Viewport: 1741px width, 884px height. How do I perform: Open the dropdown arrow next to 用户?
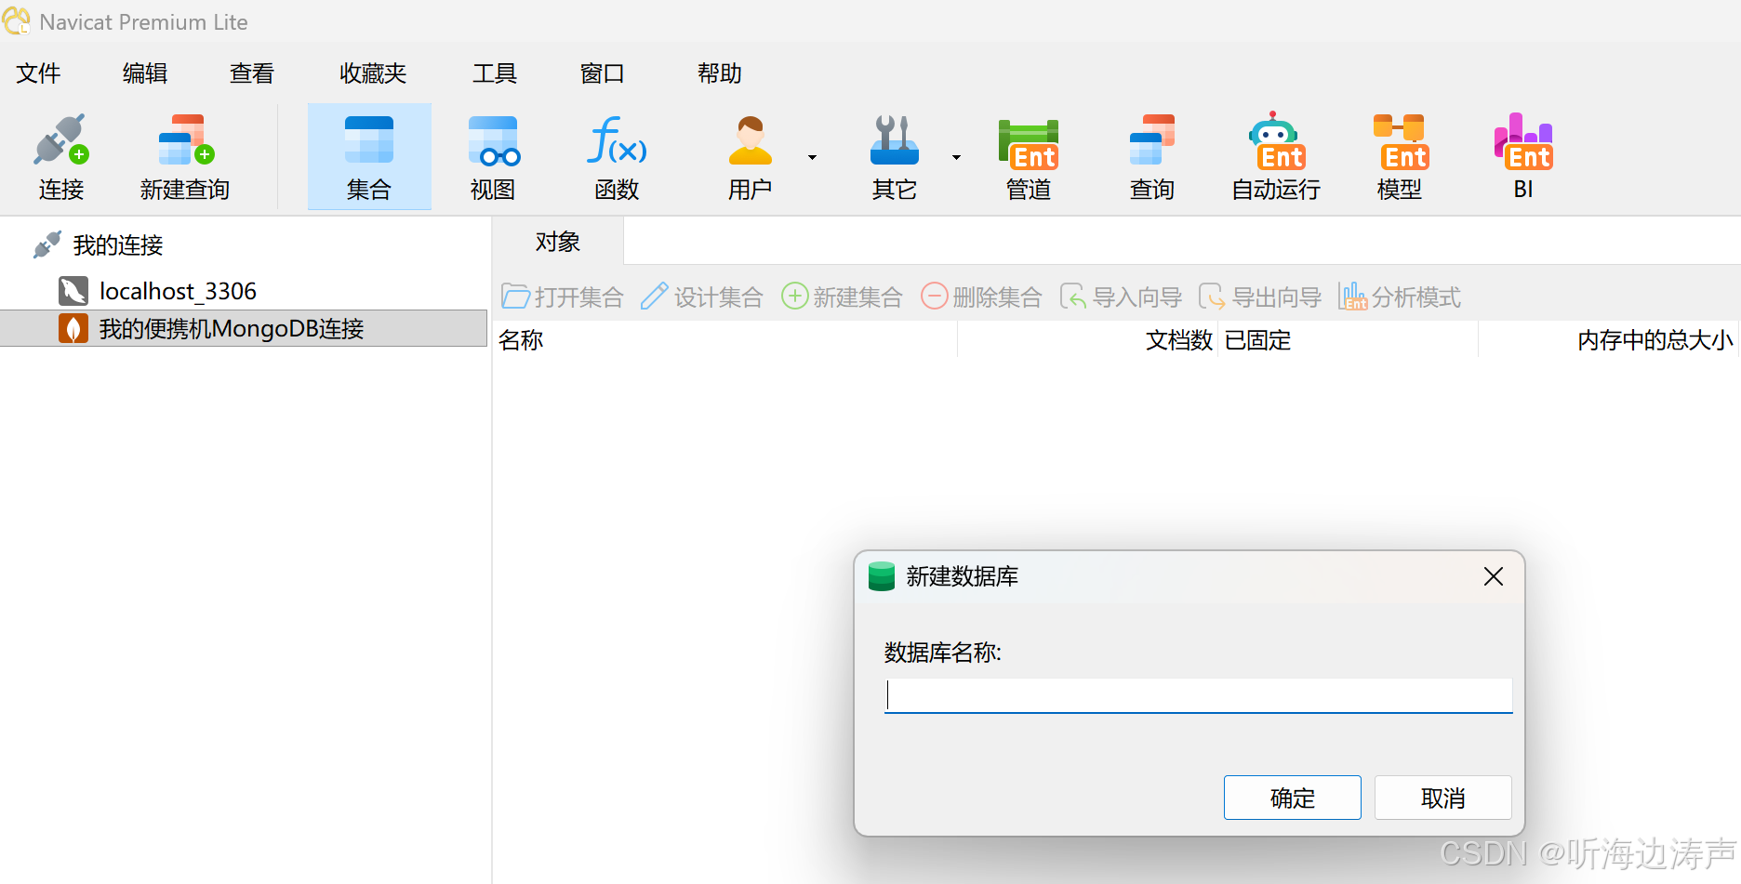point(811,156)
